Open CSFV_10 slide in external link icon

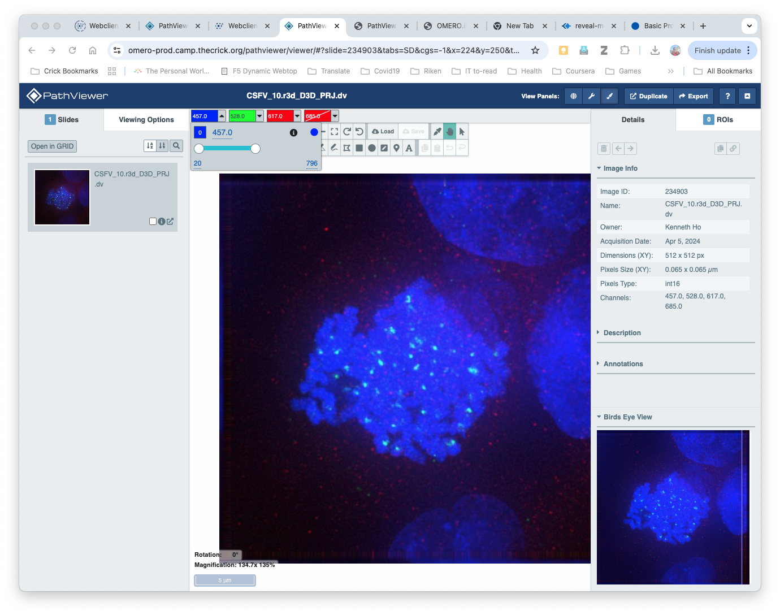pyautogui.click(x=170, y=222)
